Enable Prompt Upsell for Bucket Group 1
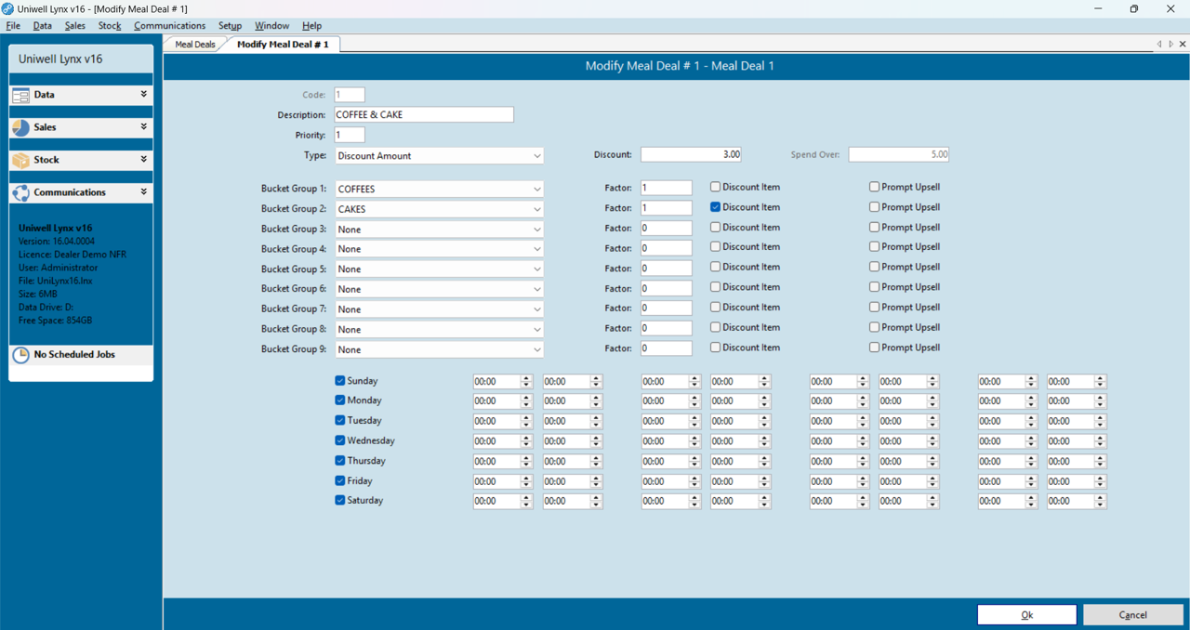Viewport: 1190px width, 630px height. (875, 187)
